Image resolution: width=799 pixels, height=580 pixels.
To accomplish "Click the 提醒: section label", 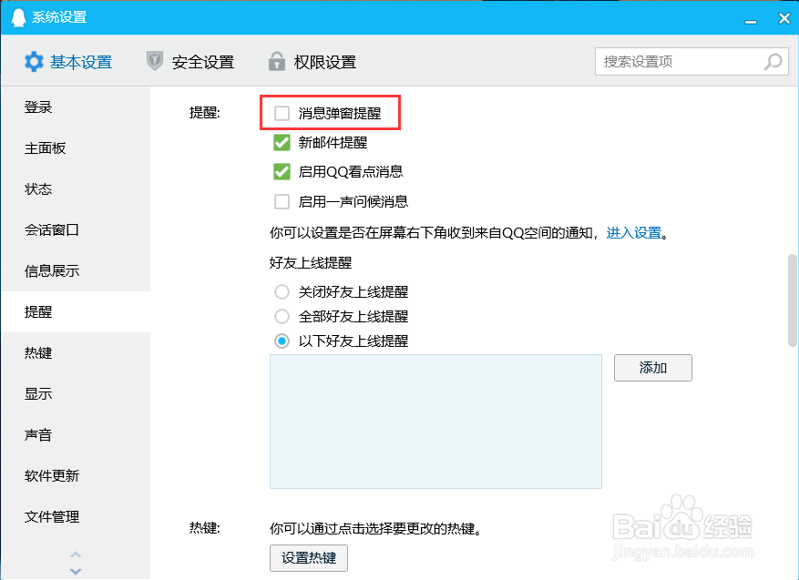I will (204, 113).
